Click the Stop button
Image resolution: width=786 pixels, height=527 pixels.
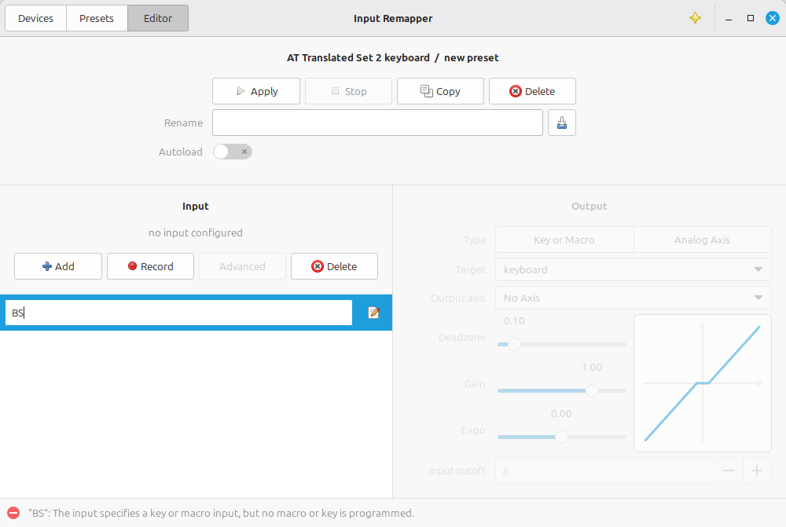tap(348, 91)
